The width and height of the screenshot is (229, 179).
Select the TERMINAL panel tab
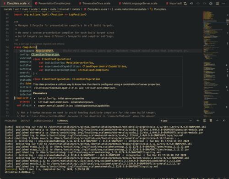coord(62,121)
